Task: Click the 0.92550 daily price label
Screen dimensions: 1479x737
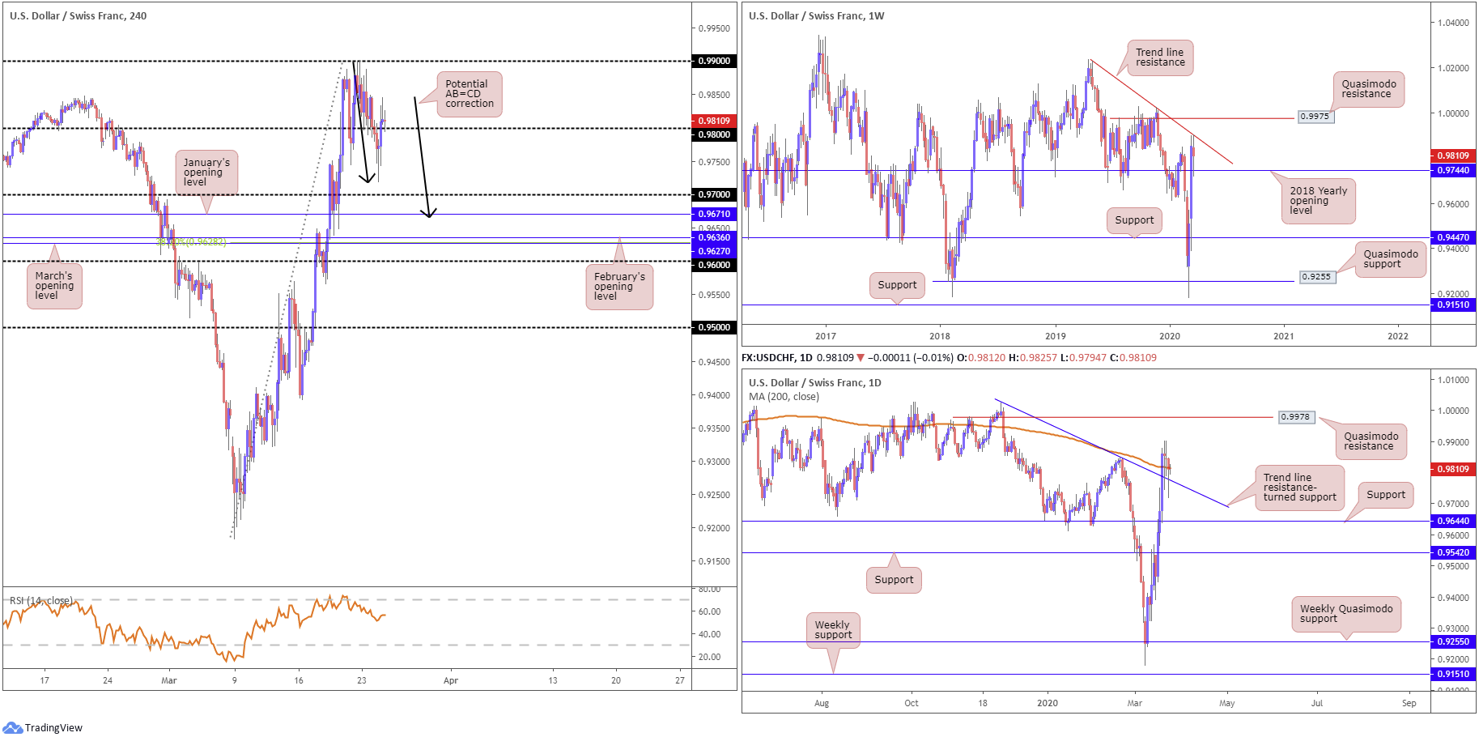Action: click(1452, 641)
